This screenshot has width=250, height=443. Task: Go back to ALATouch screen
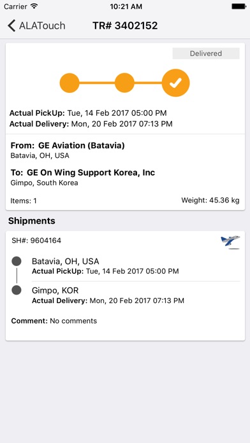pos(36,25)
